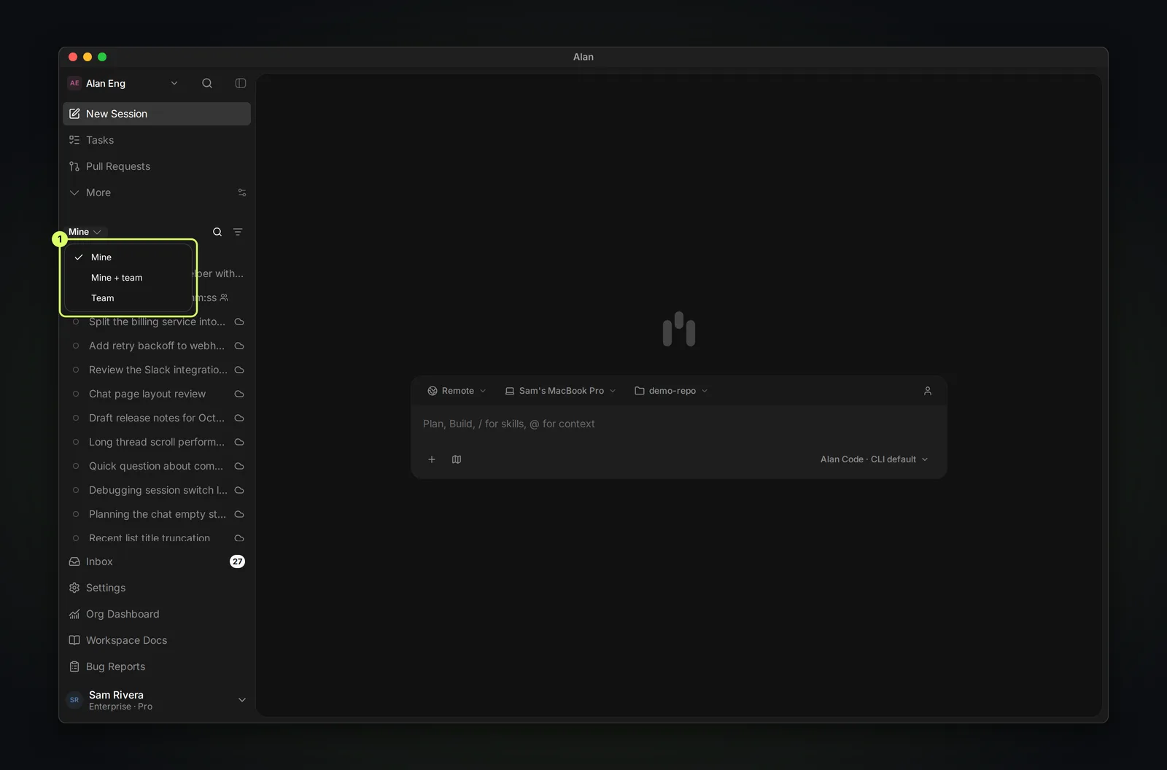Start a New Session
The width and height of the screenshot is (1167, 770).
tap(157, 114)
